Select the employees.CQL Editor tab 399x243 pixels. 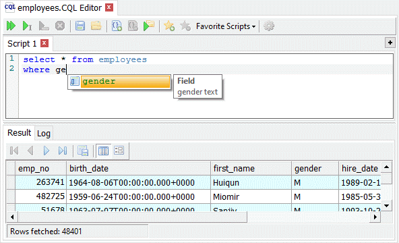pyautogui.click(x=59, y=8)
